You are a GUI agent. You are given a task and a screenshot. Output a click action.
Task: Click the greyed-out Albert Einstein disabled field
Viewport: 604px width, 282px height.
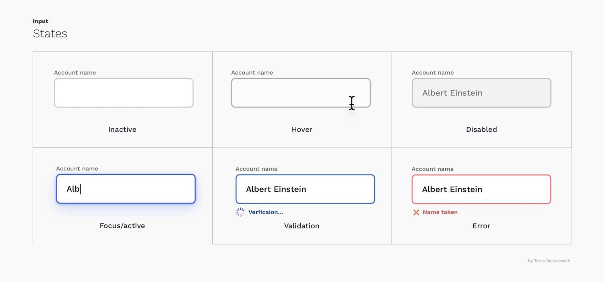coord(481,93)
